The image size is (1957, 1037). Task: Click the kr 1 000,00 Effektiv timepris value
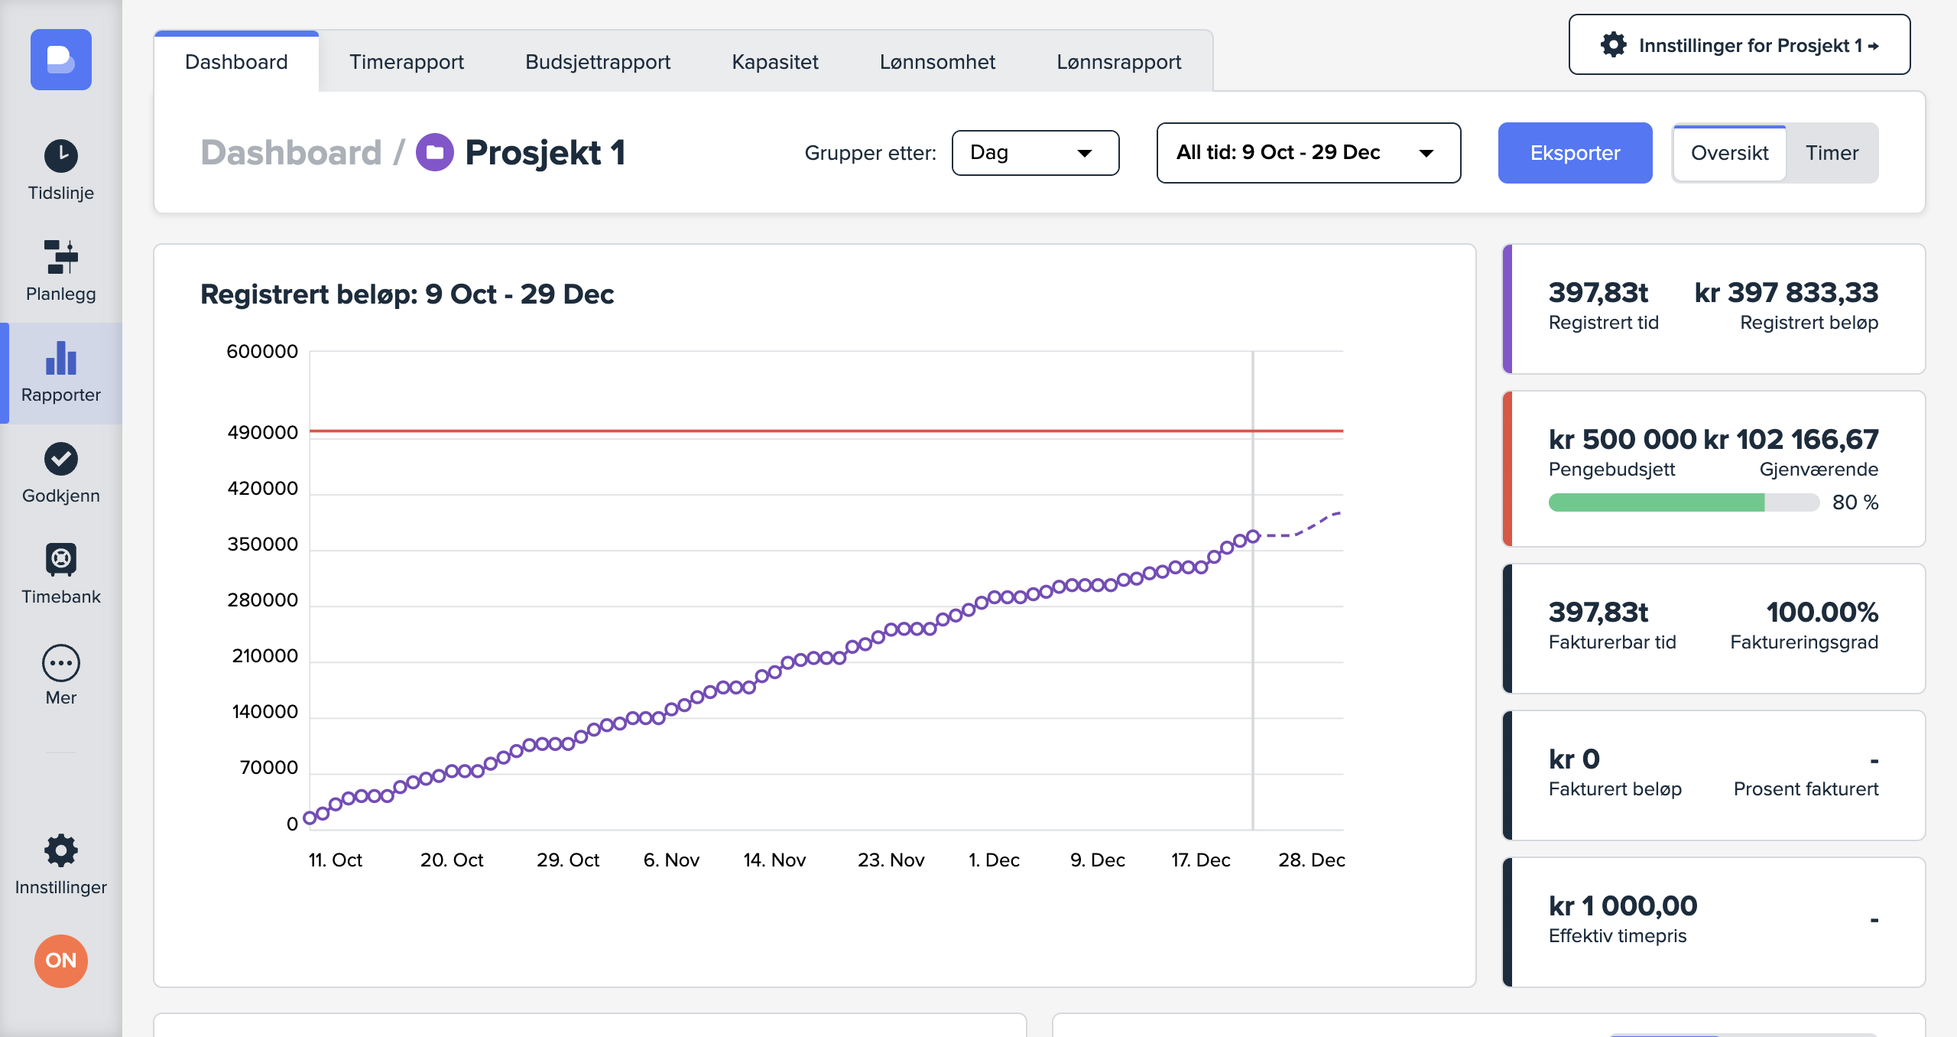pos(1623,905)
